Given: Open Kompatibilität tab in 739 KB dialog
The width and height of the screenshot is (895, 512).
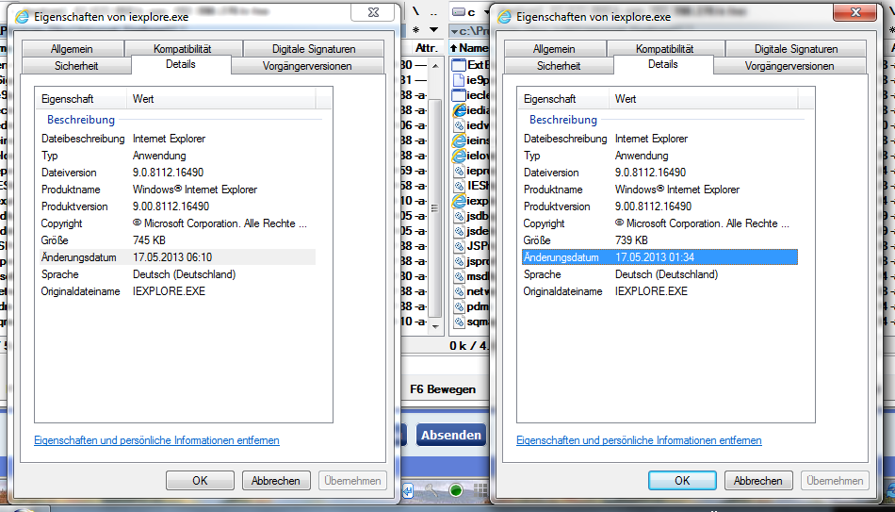Looking at the screenshot, I should (x=665, y=49).
